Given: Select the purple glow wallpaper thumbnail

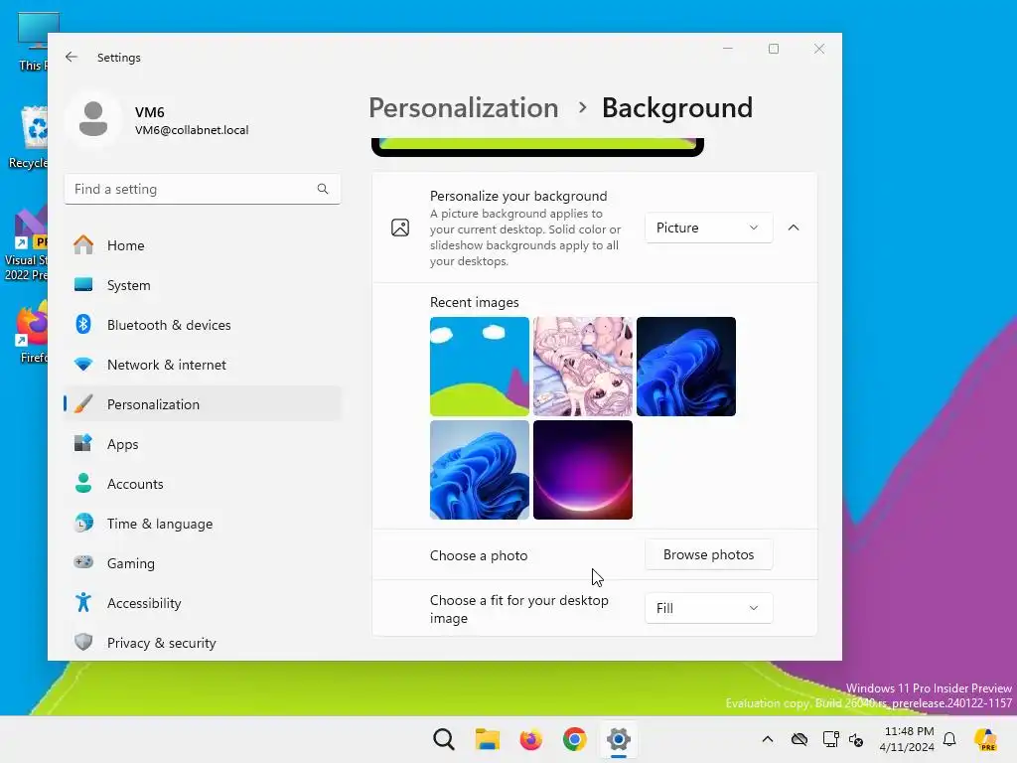Looking at the screenshot, I should point(582,470).
